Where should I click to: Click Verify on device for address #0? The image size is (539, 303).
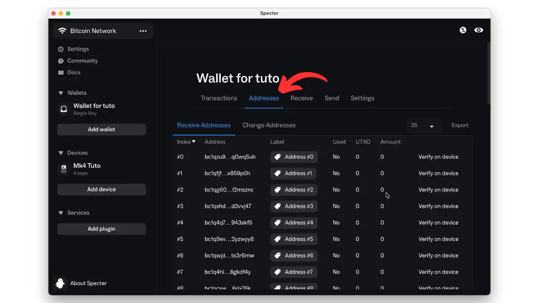pyautogui.click(x=438, y=157)
